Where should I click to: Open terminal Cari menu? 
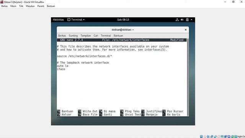point(96,36)
